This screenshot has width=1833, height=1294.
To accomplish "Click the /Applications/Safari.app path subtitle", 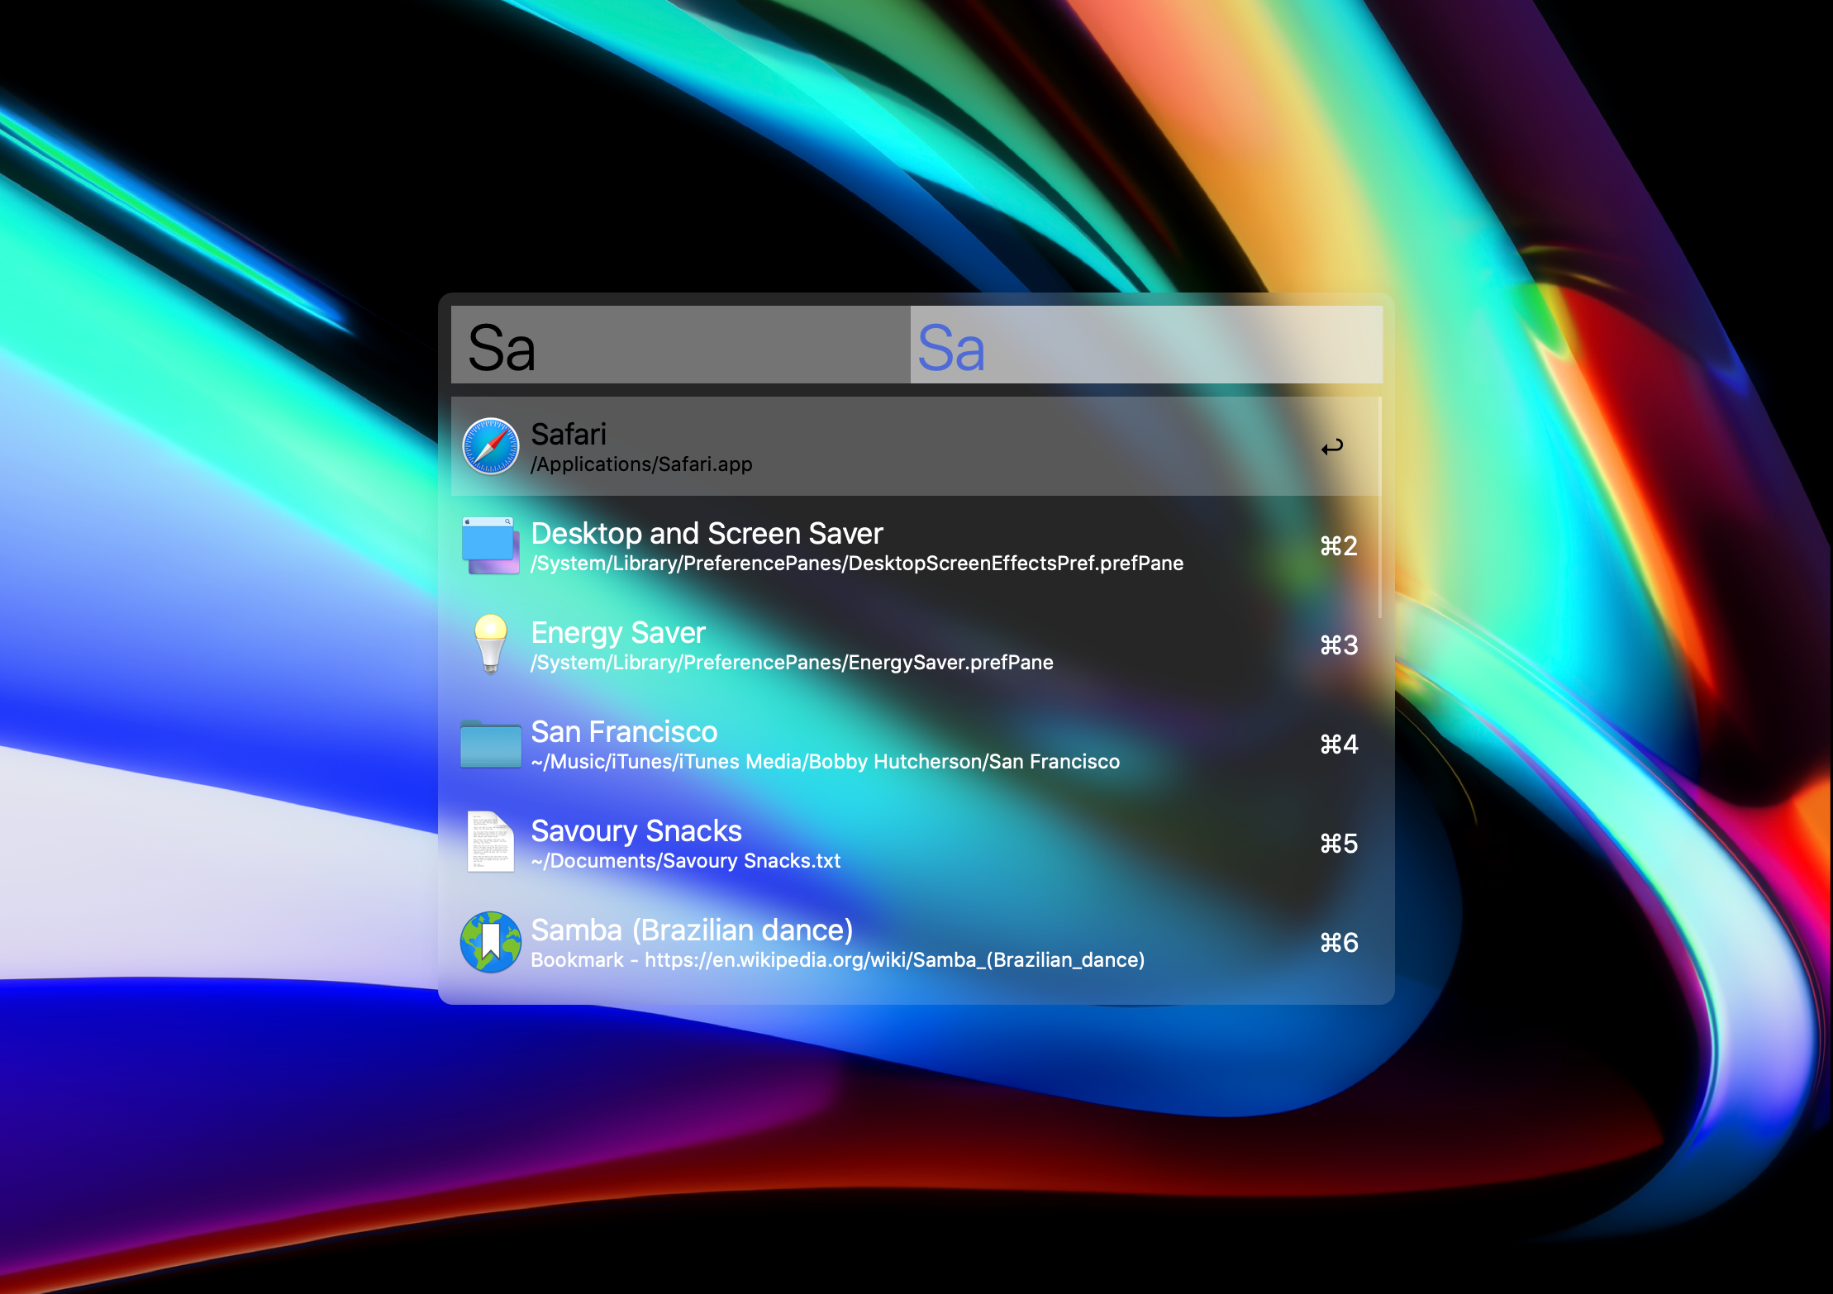I will [x=641, y=464].
